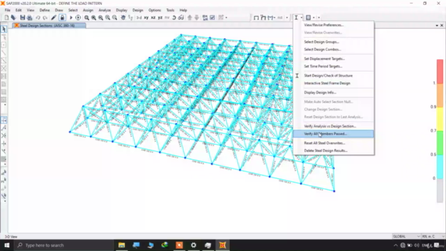Click the pan hand icon
The height and width of the screenshot is (251, 446).
pos(123,17)
